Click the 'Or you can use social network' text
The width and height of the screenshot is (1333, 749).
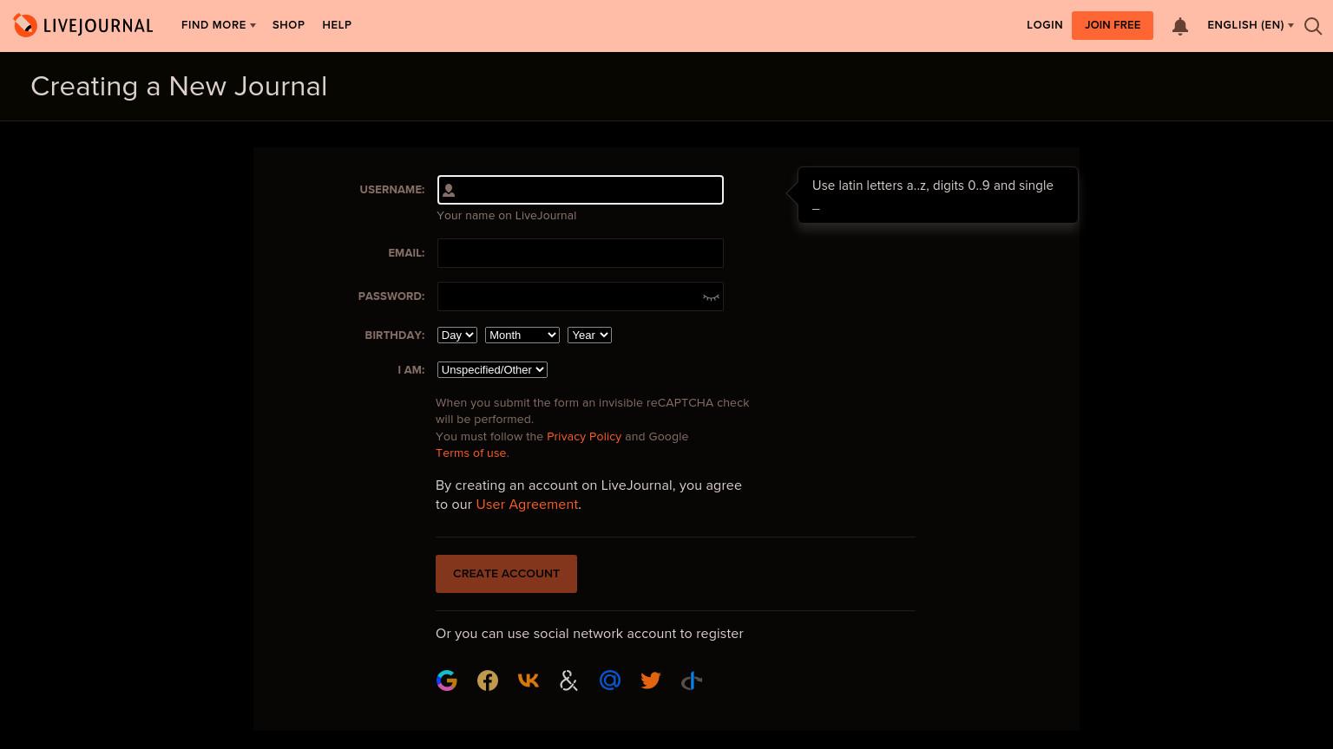(x=589, y=634)
